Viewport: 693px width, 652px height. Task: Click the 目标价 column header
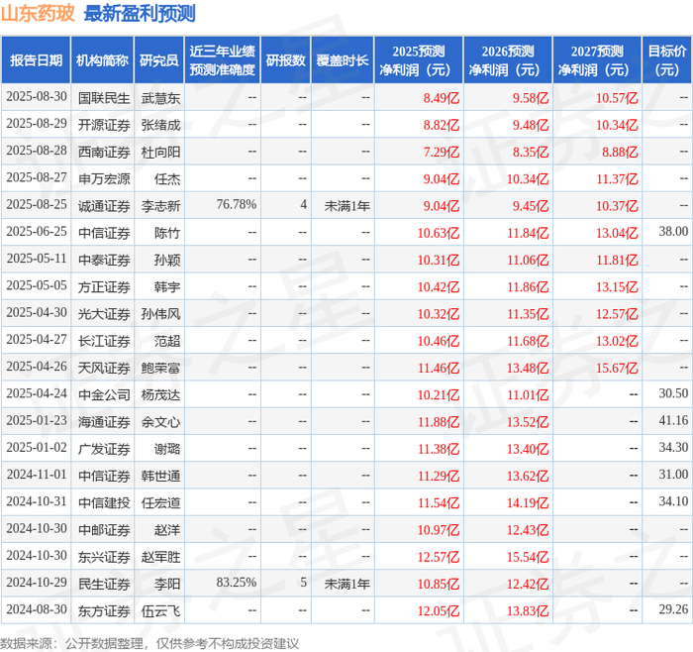click(x=667, y=60)
